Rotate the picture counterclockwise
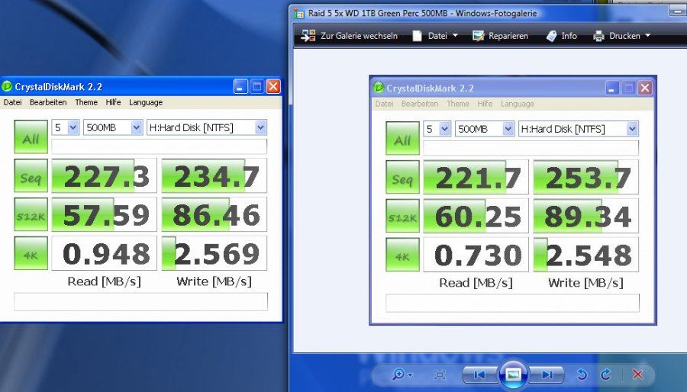Screen dimensions: 687x392 [x=582, y=374]
